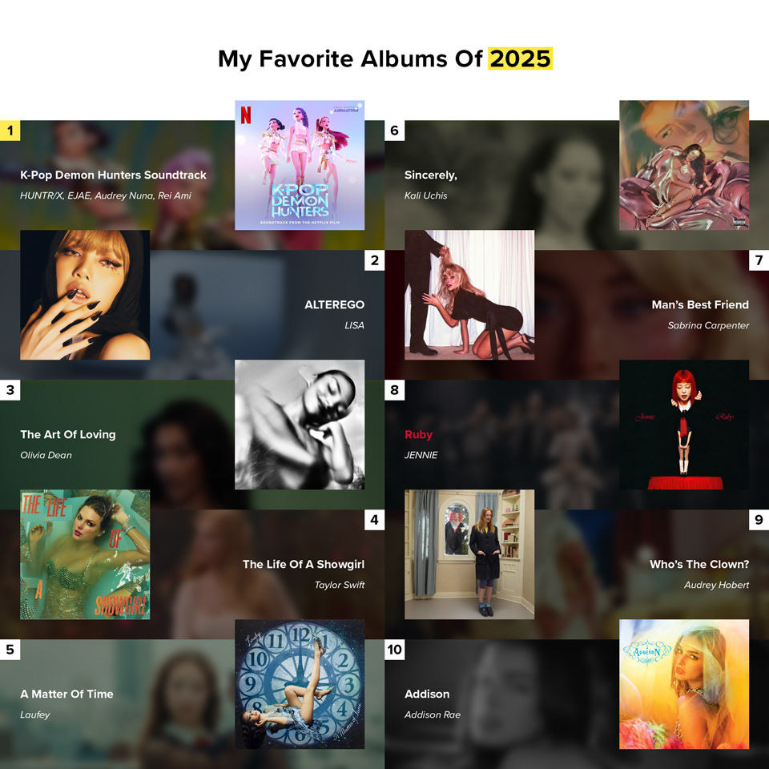Select the Kali Uchis Sincerely album cover
The height and width of the screenshot is (769, 769).
[684, 165]
